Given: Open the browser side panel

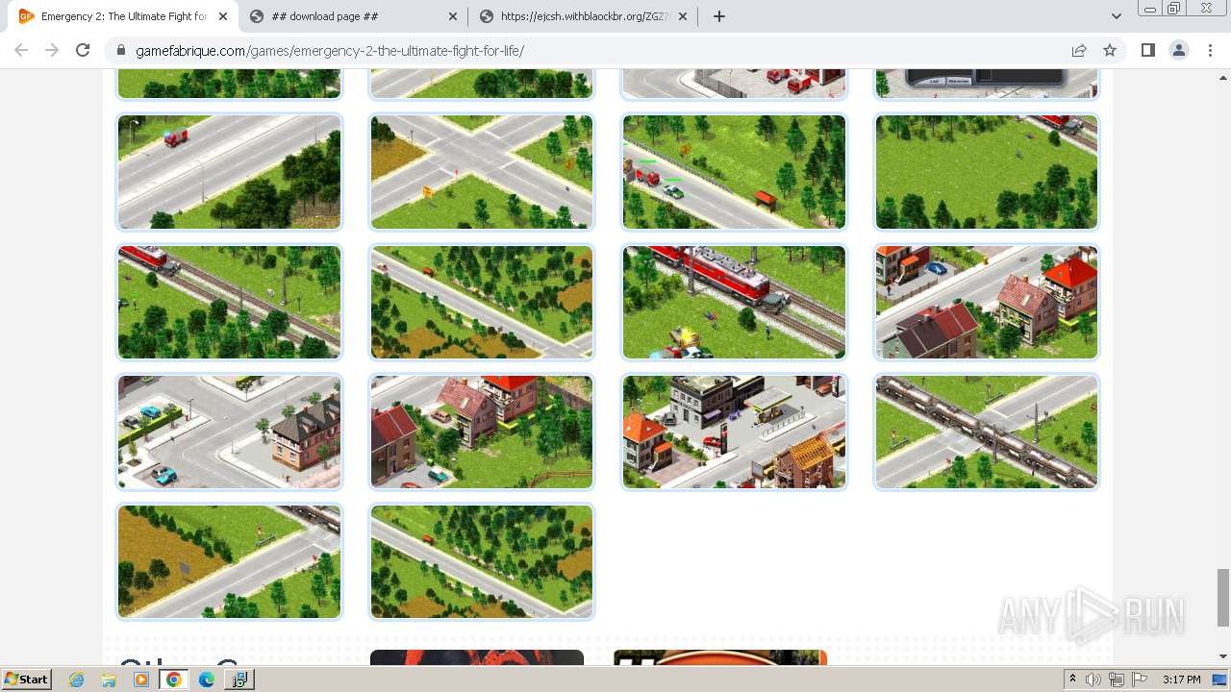Looking at the screenshot, I should point(1147,50).
